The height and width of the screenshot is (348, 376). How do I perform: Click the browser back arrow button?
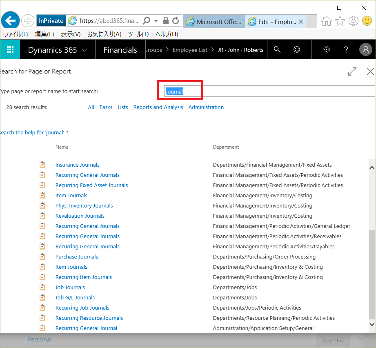(11, 20)
